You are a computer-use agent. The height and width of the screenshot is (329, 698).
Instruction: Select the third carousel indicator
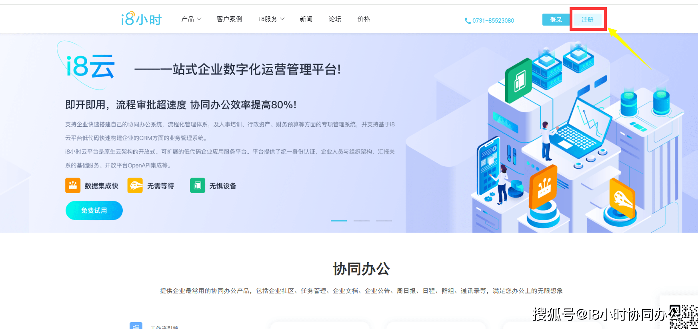(384, 221)
